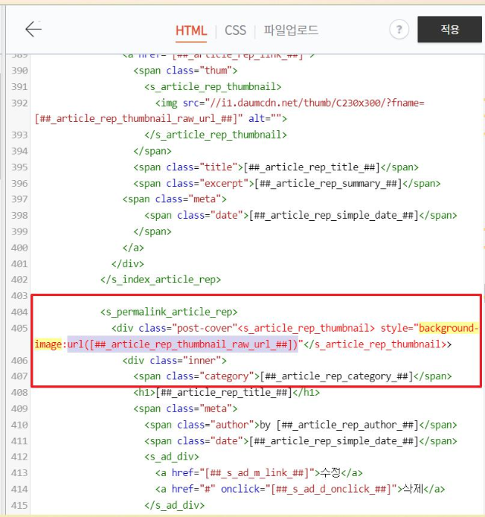Click the selected url([##_article_rep_thumbnail_raw_url_##]) text
The height and width of the screenshot is (517, 485).
pyautogui.click(x=183, y=344)
